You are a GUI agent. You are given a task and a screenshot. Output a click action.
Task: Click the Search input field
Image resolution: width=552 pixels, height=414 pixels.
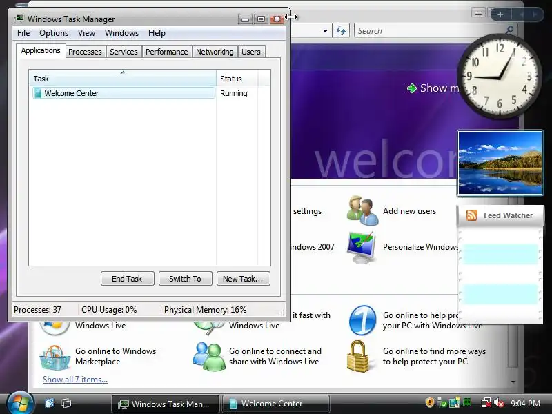[x=429, y=30]
